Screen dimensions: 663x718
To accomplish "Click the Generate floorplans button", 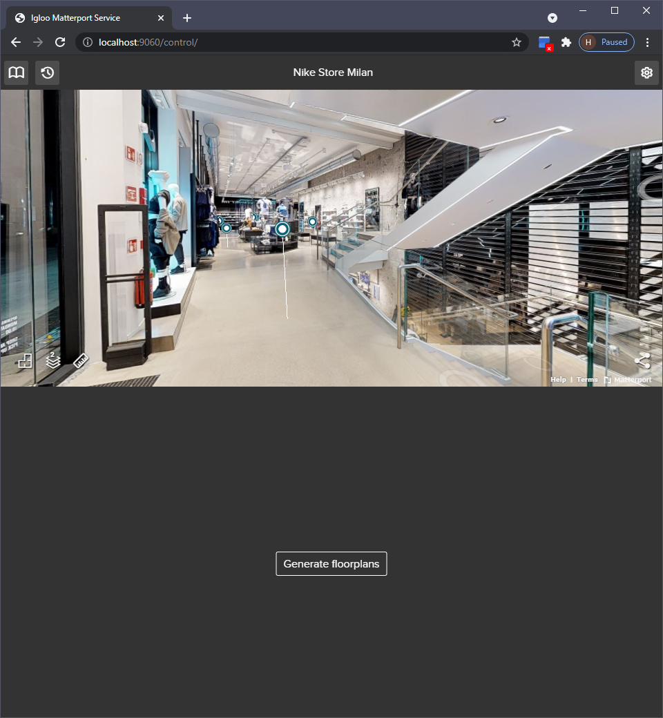I will pos(331,563).
